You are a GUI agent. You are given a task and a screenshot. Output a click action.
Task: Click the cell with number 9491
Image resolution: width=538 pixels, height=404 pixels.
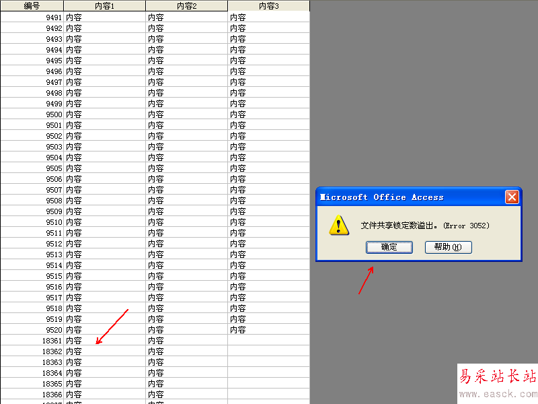click(32, 18)
